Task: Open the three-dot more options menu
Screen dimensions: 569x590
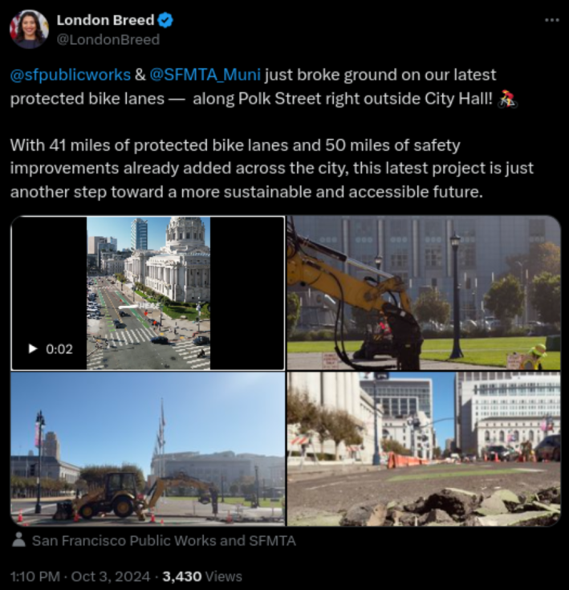Action: pos(551,20)
